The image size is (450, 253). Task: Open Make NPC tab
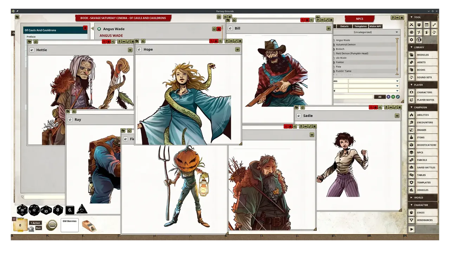[x=375, y=26]
